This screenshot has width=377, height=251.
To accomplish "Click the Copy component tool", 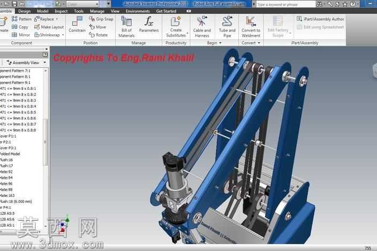I will [20, 27].
